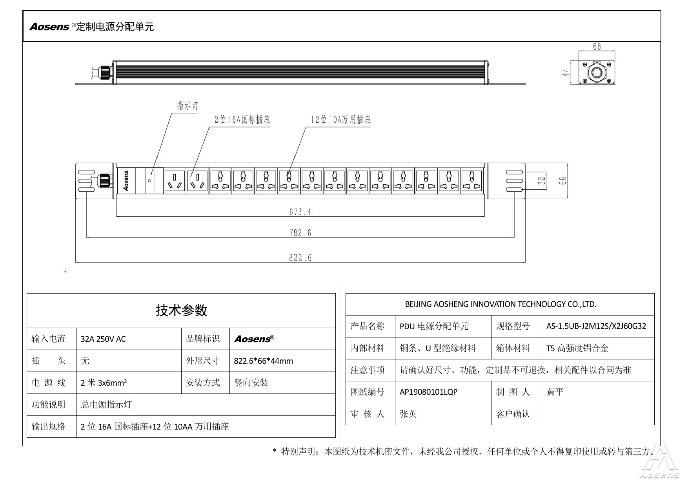The image size is (688, 486).
Task: Click the vertical Aosens label on PDU strip
Action: click(126, 181)
